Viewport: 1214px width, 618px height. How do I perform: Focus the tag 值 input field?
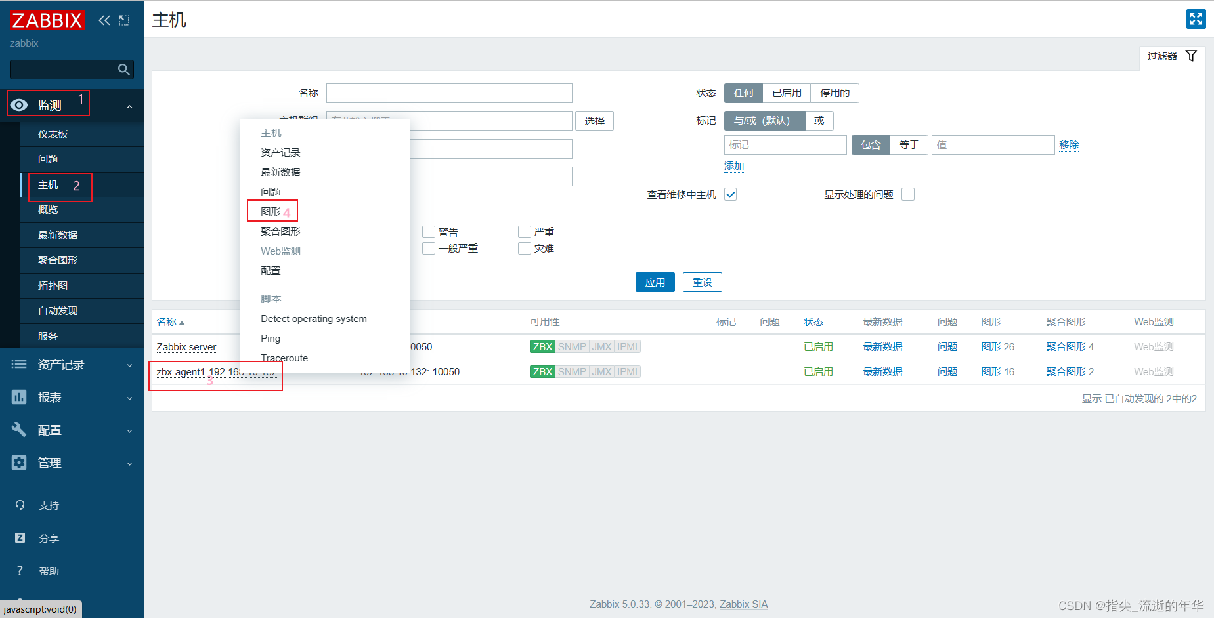click(x=993, y=145)
